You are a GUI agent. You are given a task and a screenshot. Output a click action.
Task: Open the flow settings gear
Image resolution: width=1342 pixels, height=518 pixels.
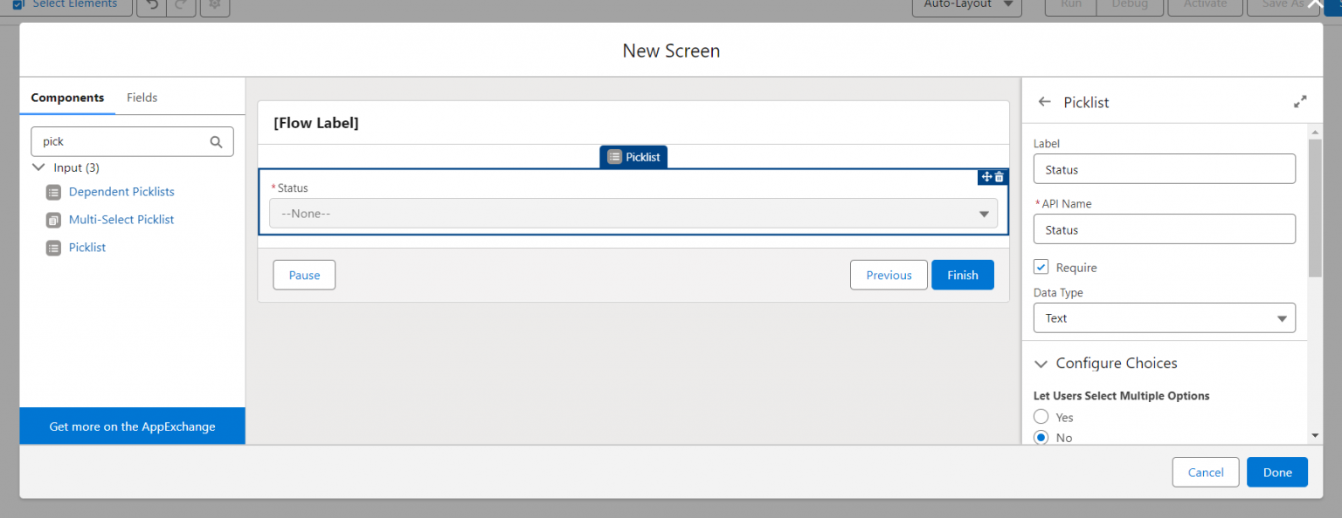click(214, 5)
